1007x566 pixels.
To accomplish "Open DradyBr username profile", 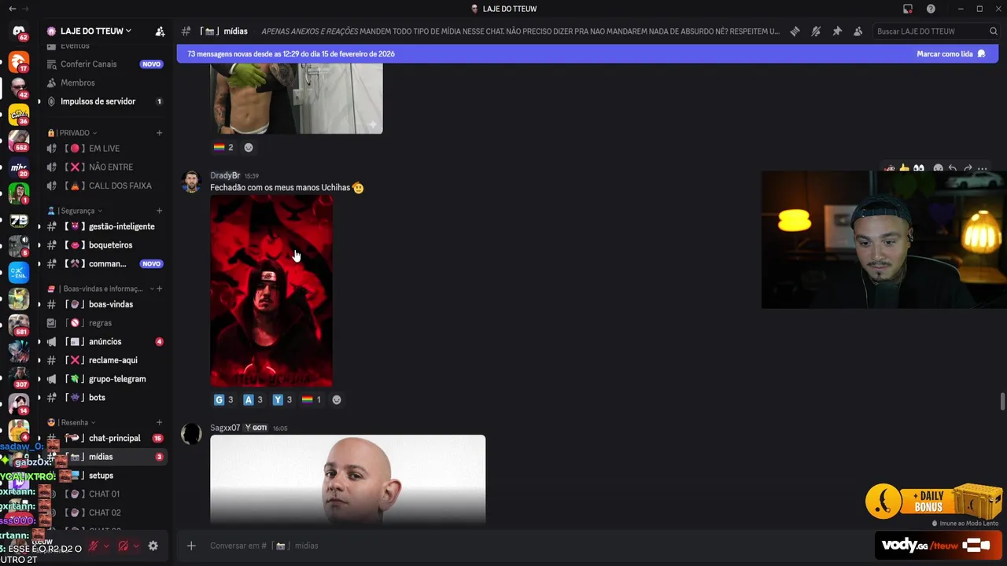I will (x=225, y=175).
